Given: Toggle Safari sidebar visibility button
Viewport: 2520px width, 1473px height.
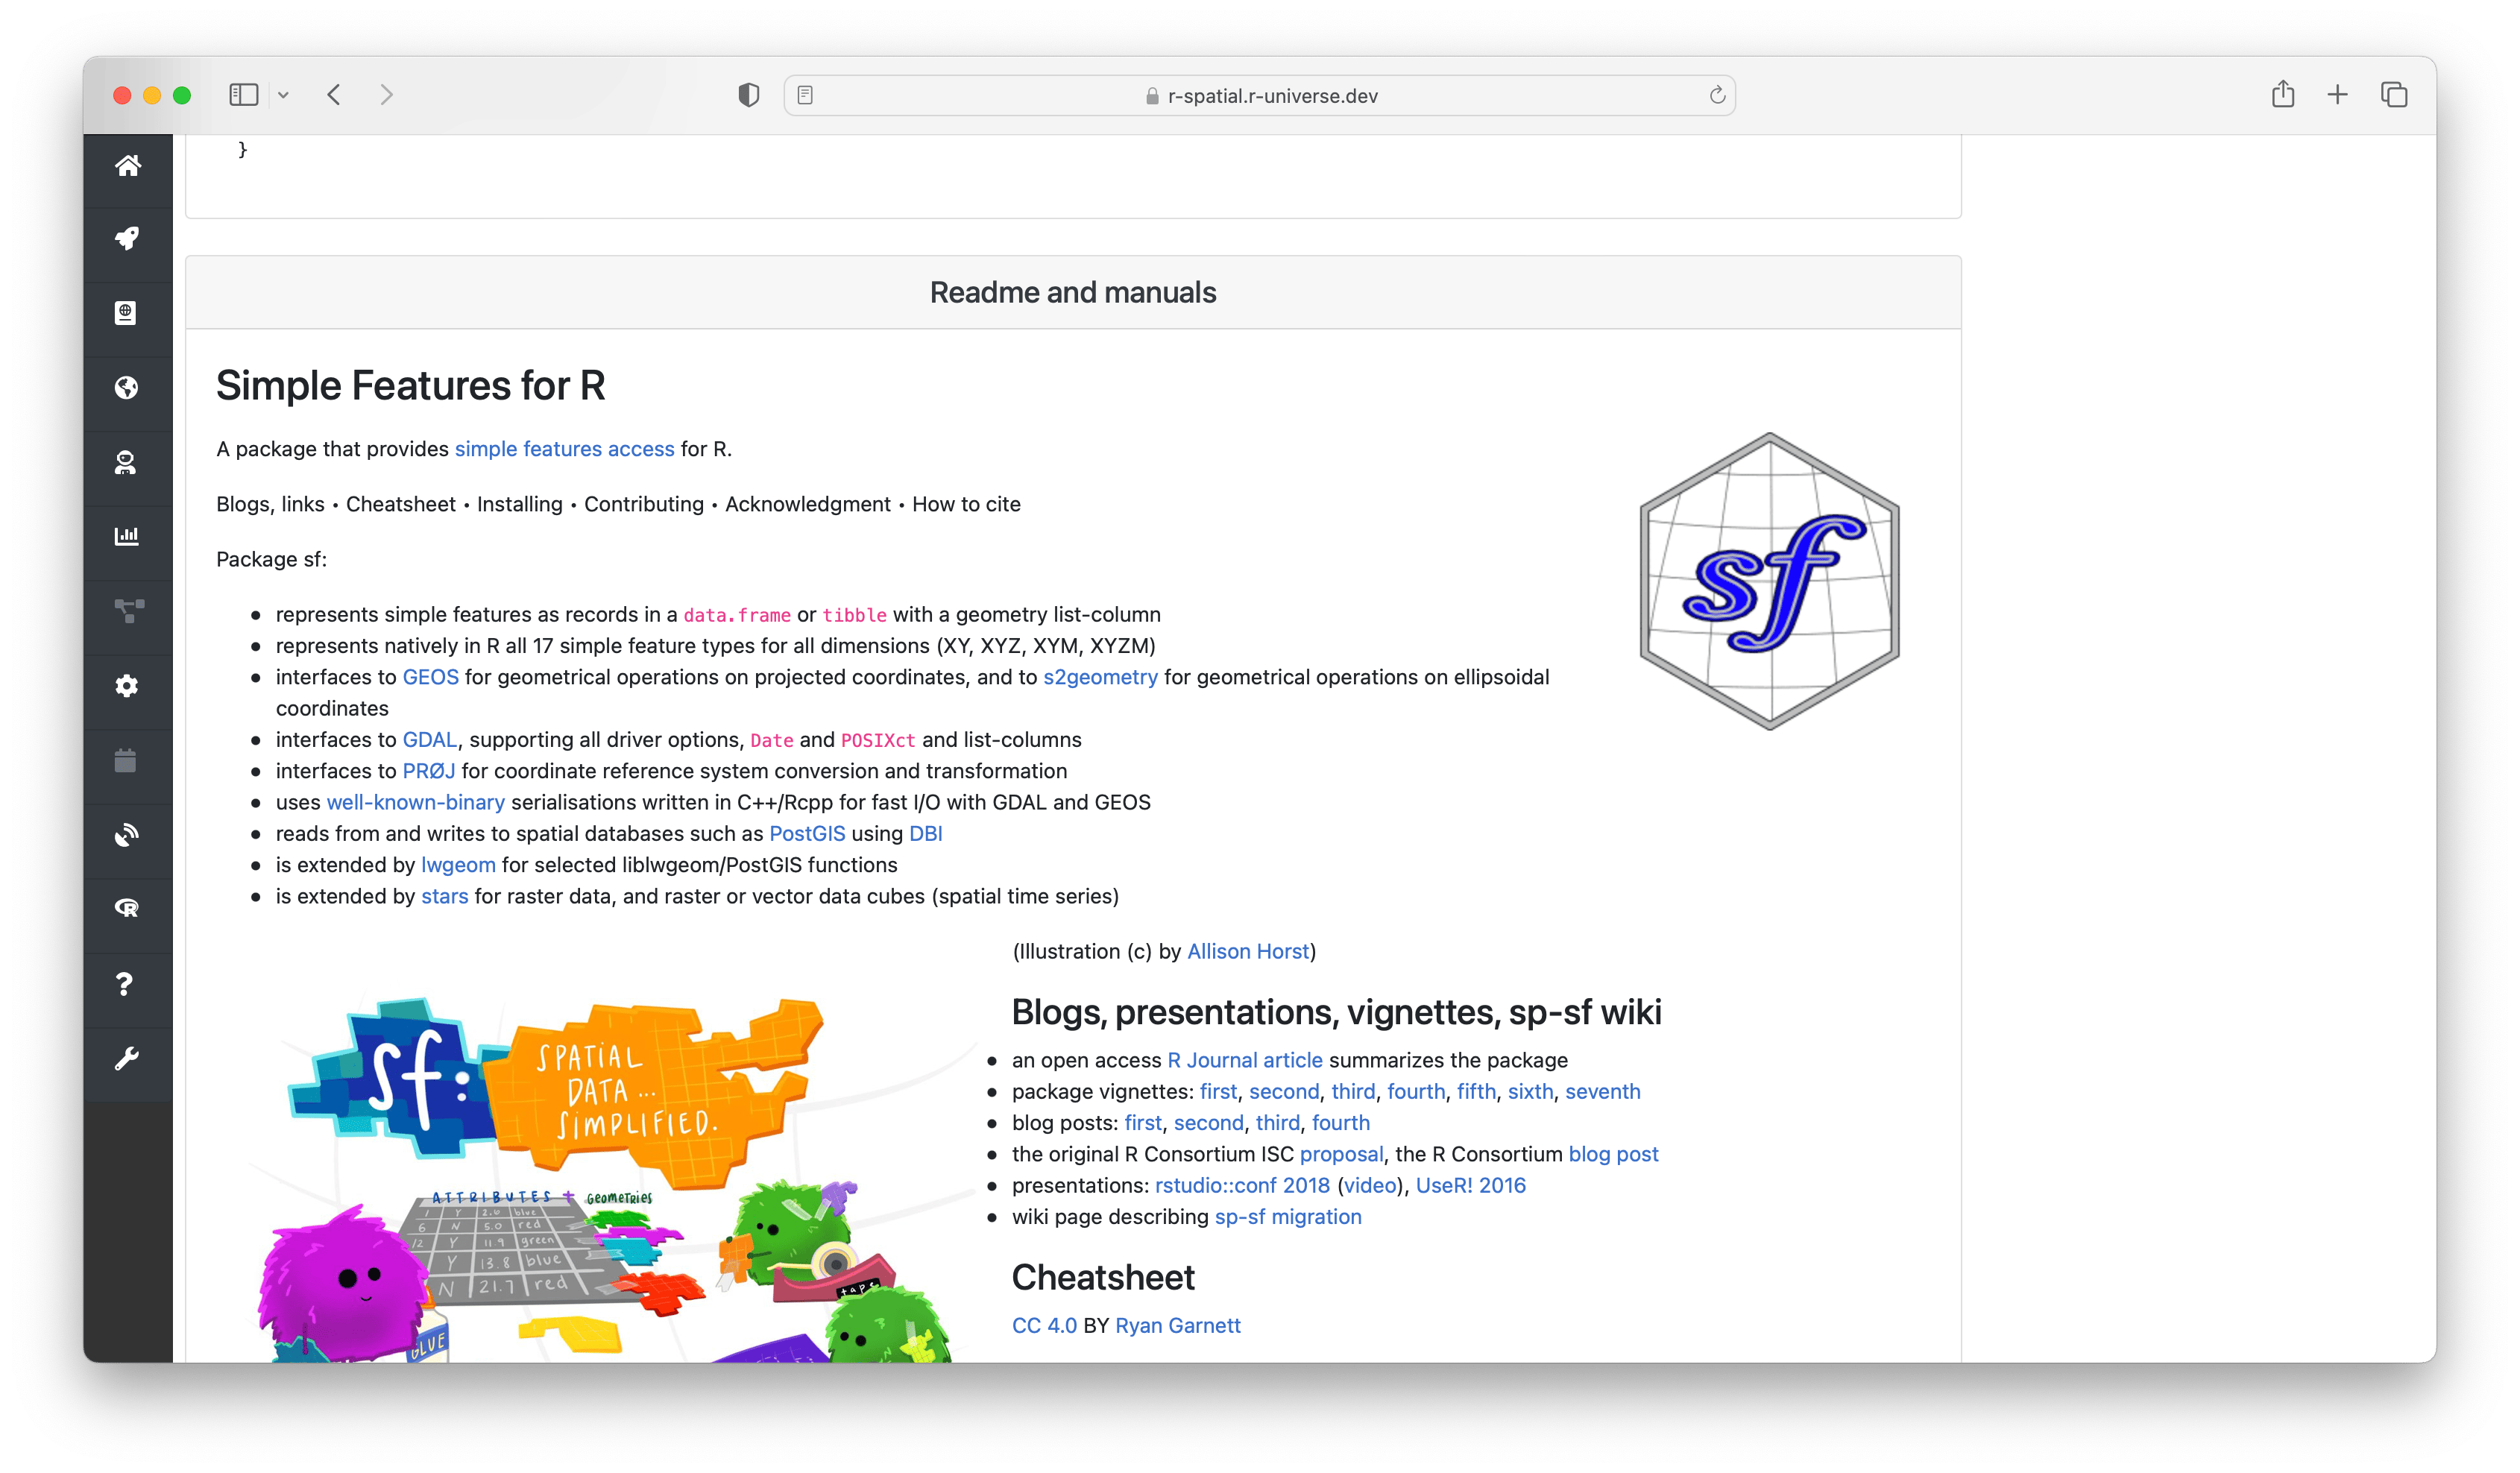Looking at the screenshot, I should (x=244, y=95).
